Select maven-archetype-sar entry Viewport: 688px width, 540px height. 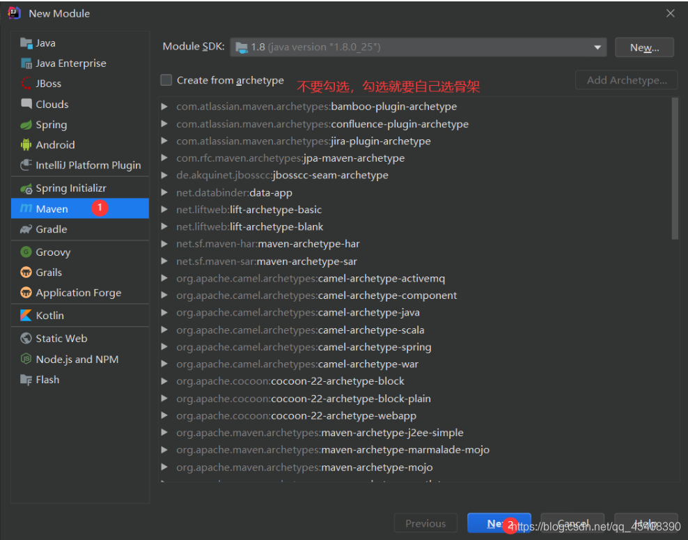pos(266,261)
